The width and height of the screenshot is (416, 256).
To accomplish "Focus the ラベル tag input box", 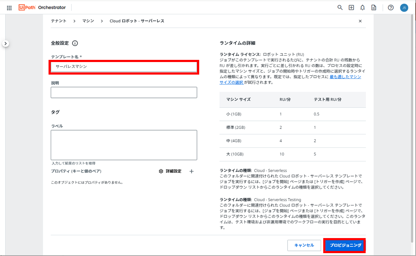I will [124, 145].
